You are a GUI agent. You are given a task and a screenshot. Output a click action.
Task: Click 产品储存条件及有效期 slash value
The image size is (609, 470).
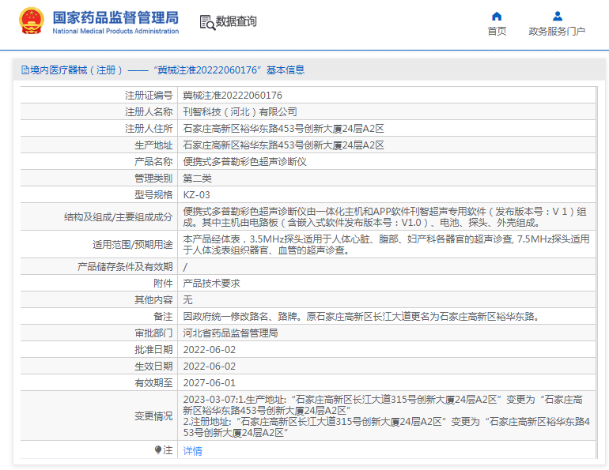tap(185, 267)
